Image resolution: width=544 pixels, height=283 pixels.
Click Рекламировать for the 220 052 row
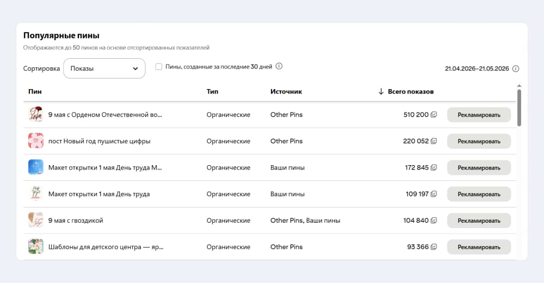tap(479, 141)
